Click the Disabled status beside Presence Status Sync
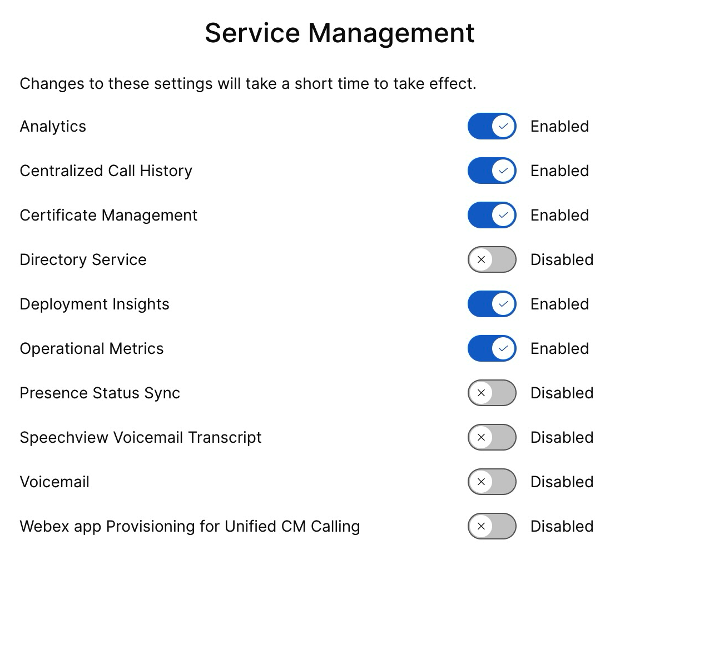 pyautogui.click(x=562, y=393)
